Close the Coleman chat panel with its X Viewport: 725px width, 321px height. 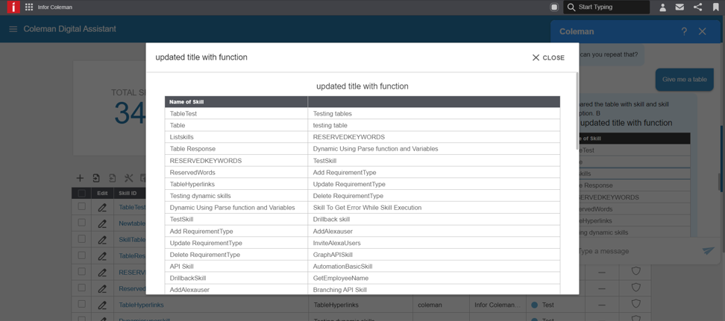[703, 31]
